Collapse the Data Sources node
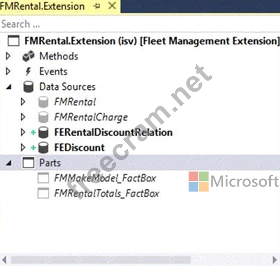280x266 pixels. click(x=8, y=87)
